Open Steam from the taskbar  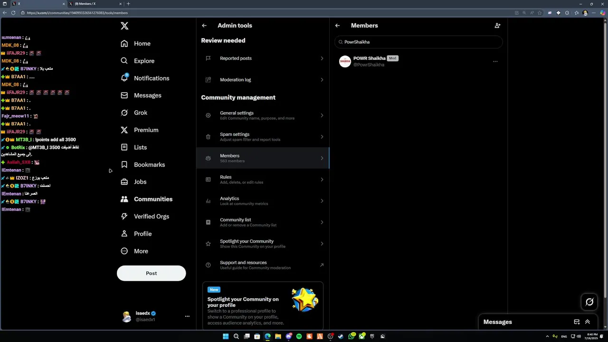341,336
